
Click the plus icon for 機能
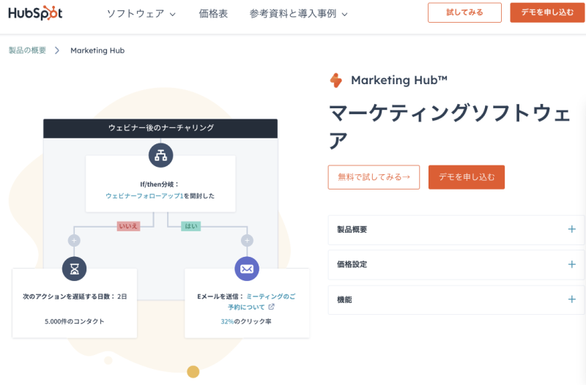pos(572,299)
